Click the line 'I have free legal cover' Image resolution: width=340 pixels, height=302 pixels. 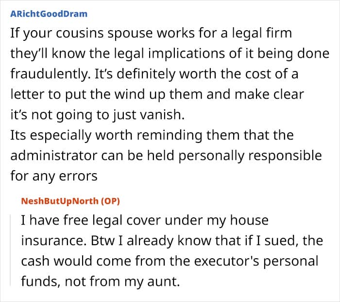click(x=145, y=221)
